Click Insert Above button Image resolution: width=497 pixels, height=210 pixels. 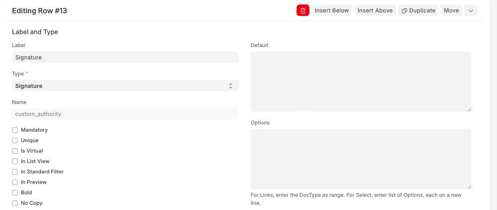pos(375,10)
